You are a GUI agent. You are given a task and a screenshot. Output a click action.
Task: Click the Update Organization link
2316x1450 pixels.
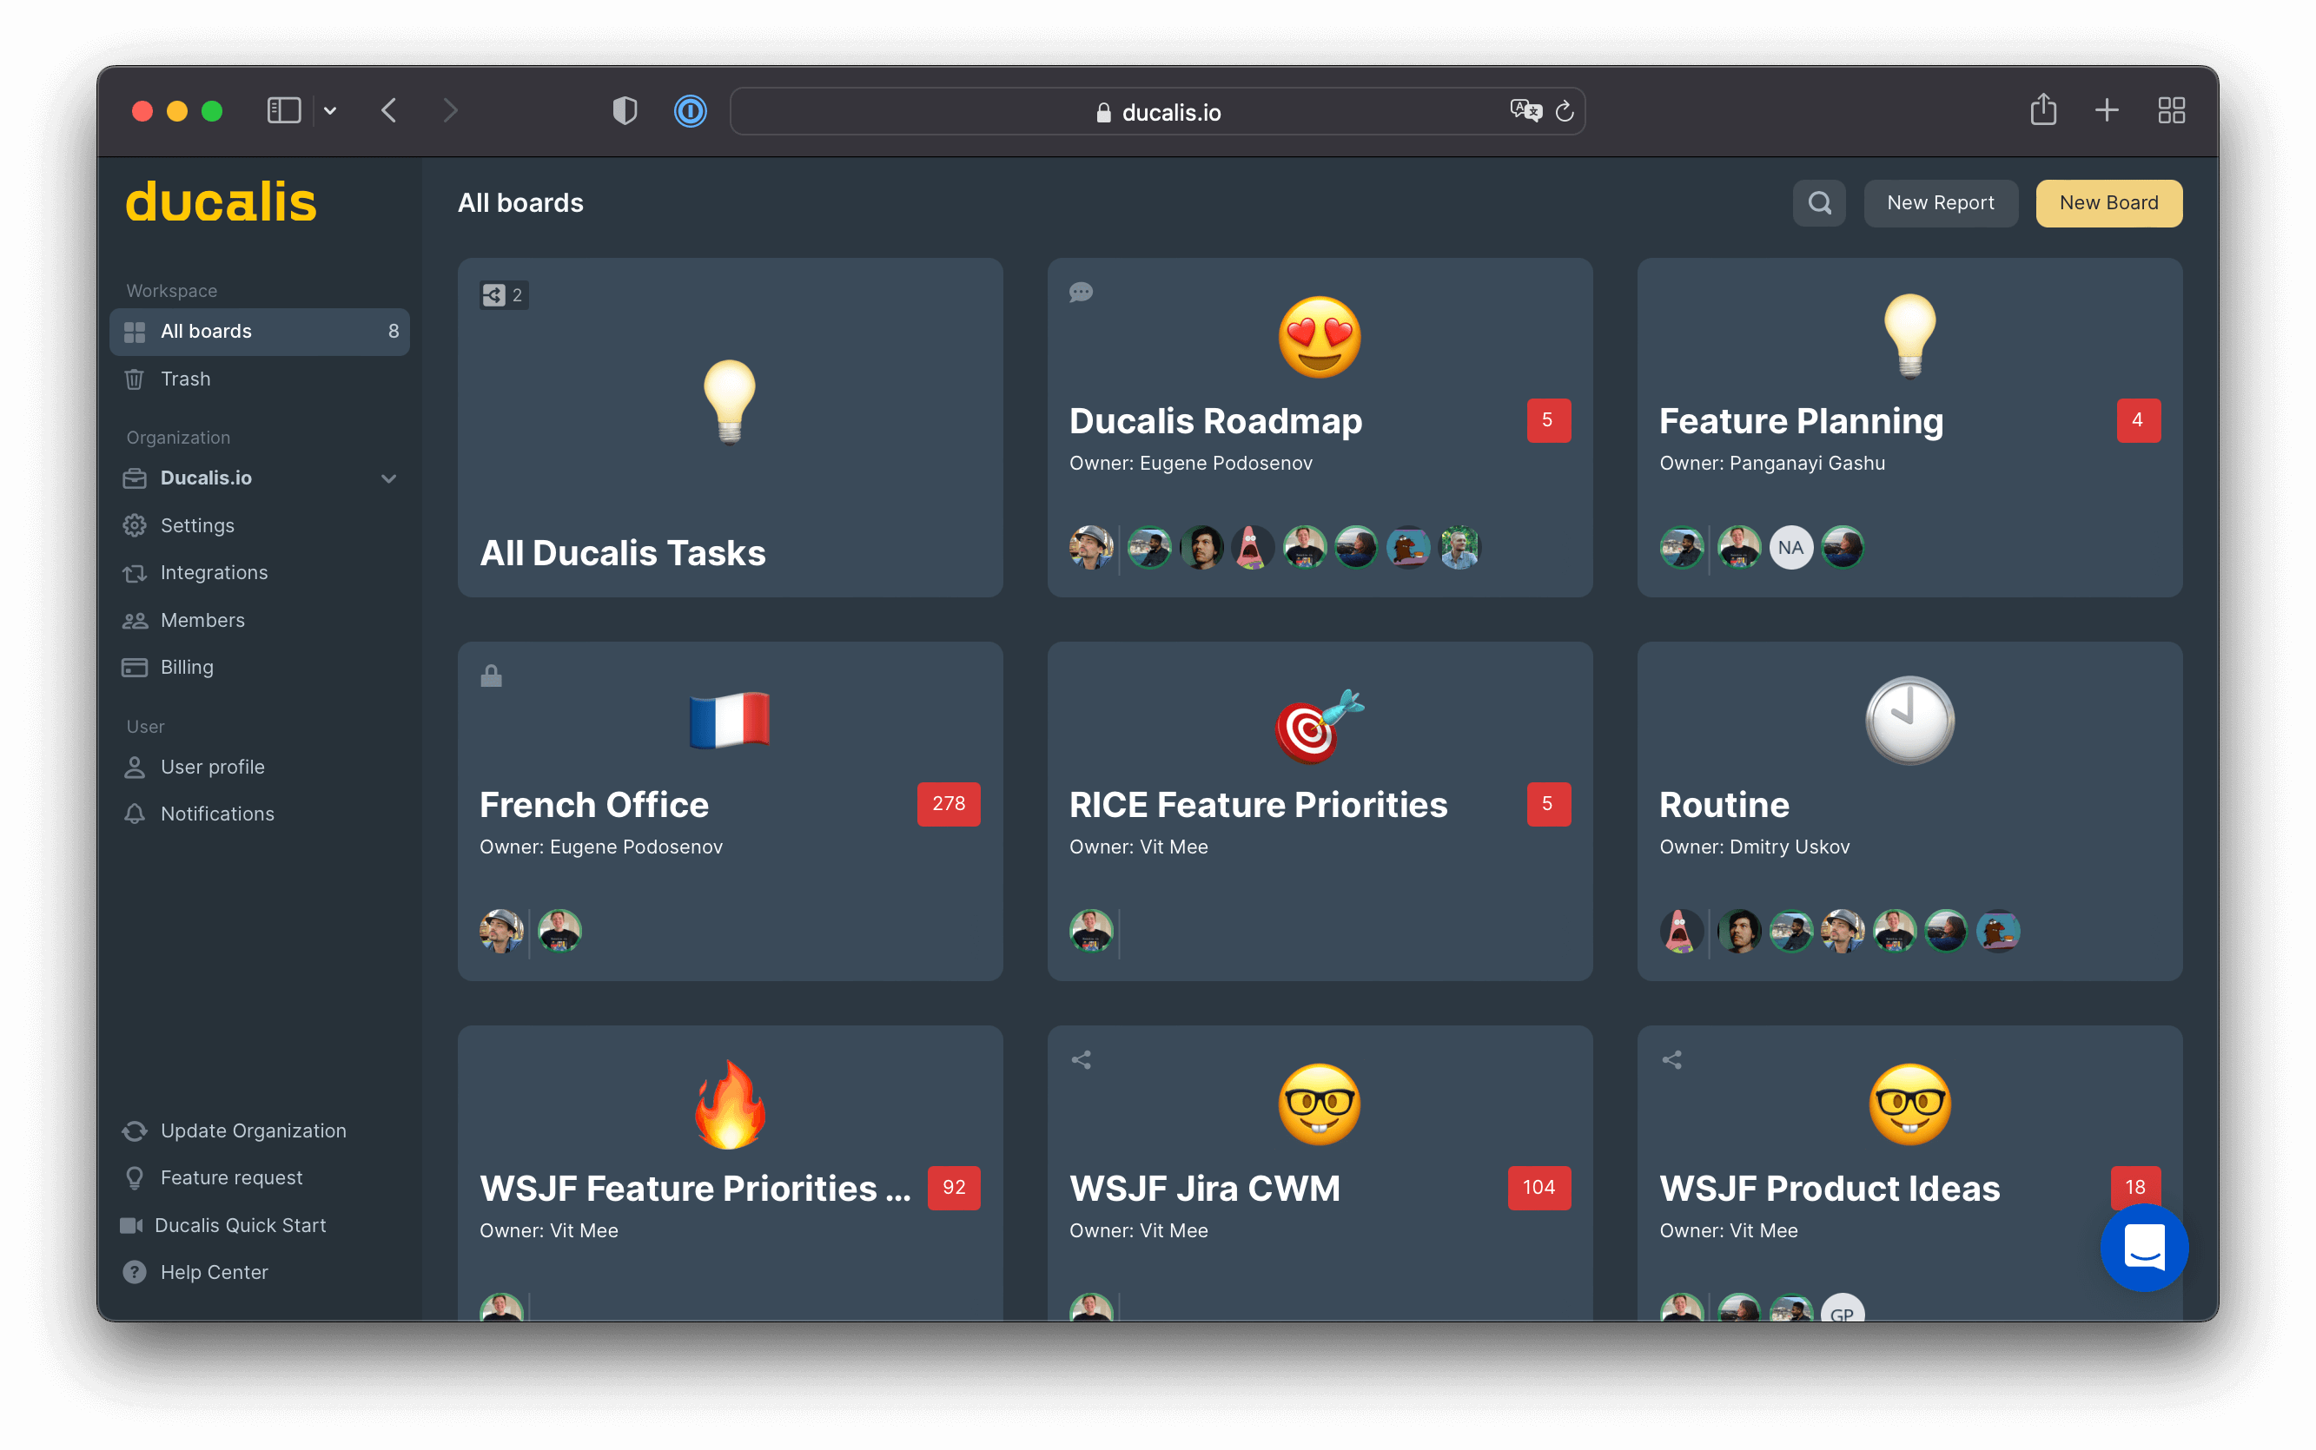[252, 1131]
